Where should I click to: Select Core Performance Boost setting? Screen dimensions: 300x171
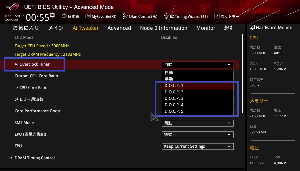(x=38, y=111)
